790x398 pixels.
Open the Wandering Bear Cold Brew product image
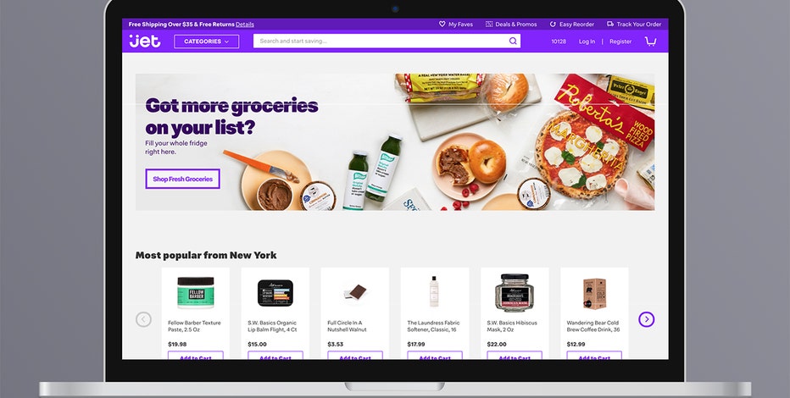point(594,293)
